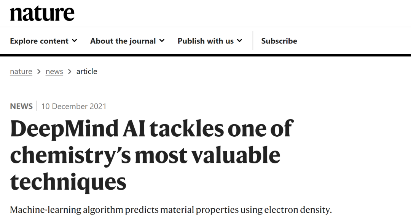
Task: Click the article breadcrumb text
Action: [x=87, y=71]
